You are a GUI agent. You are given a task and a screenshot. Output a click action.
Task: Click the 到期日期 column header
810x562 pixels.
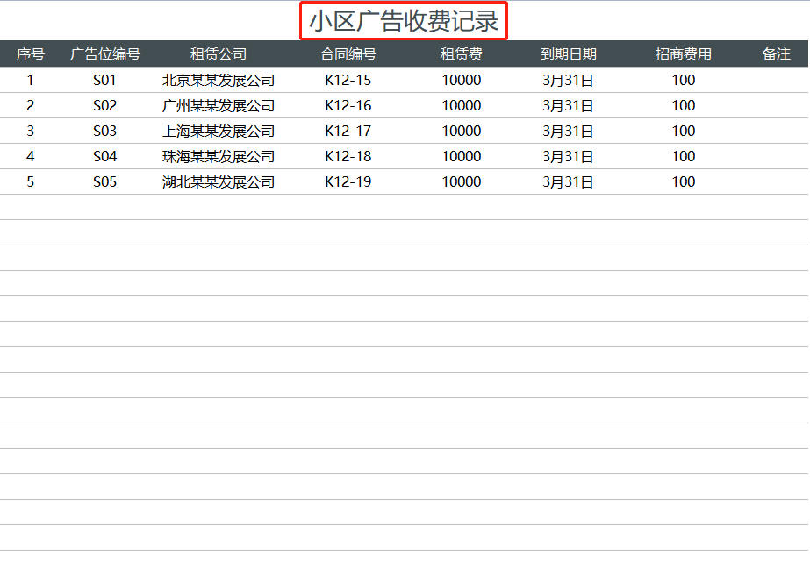click(570, 53)
